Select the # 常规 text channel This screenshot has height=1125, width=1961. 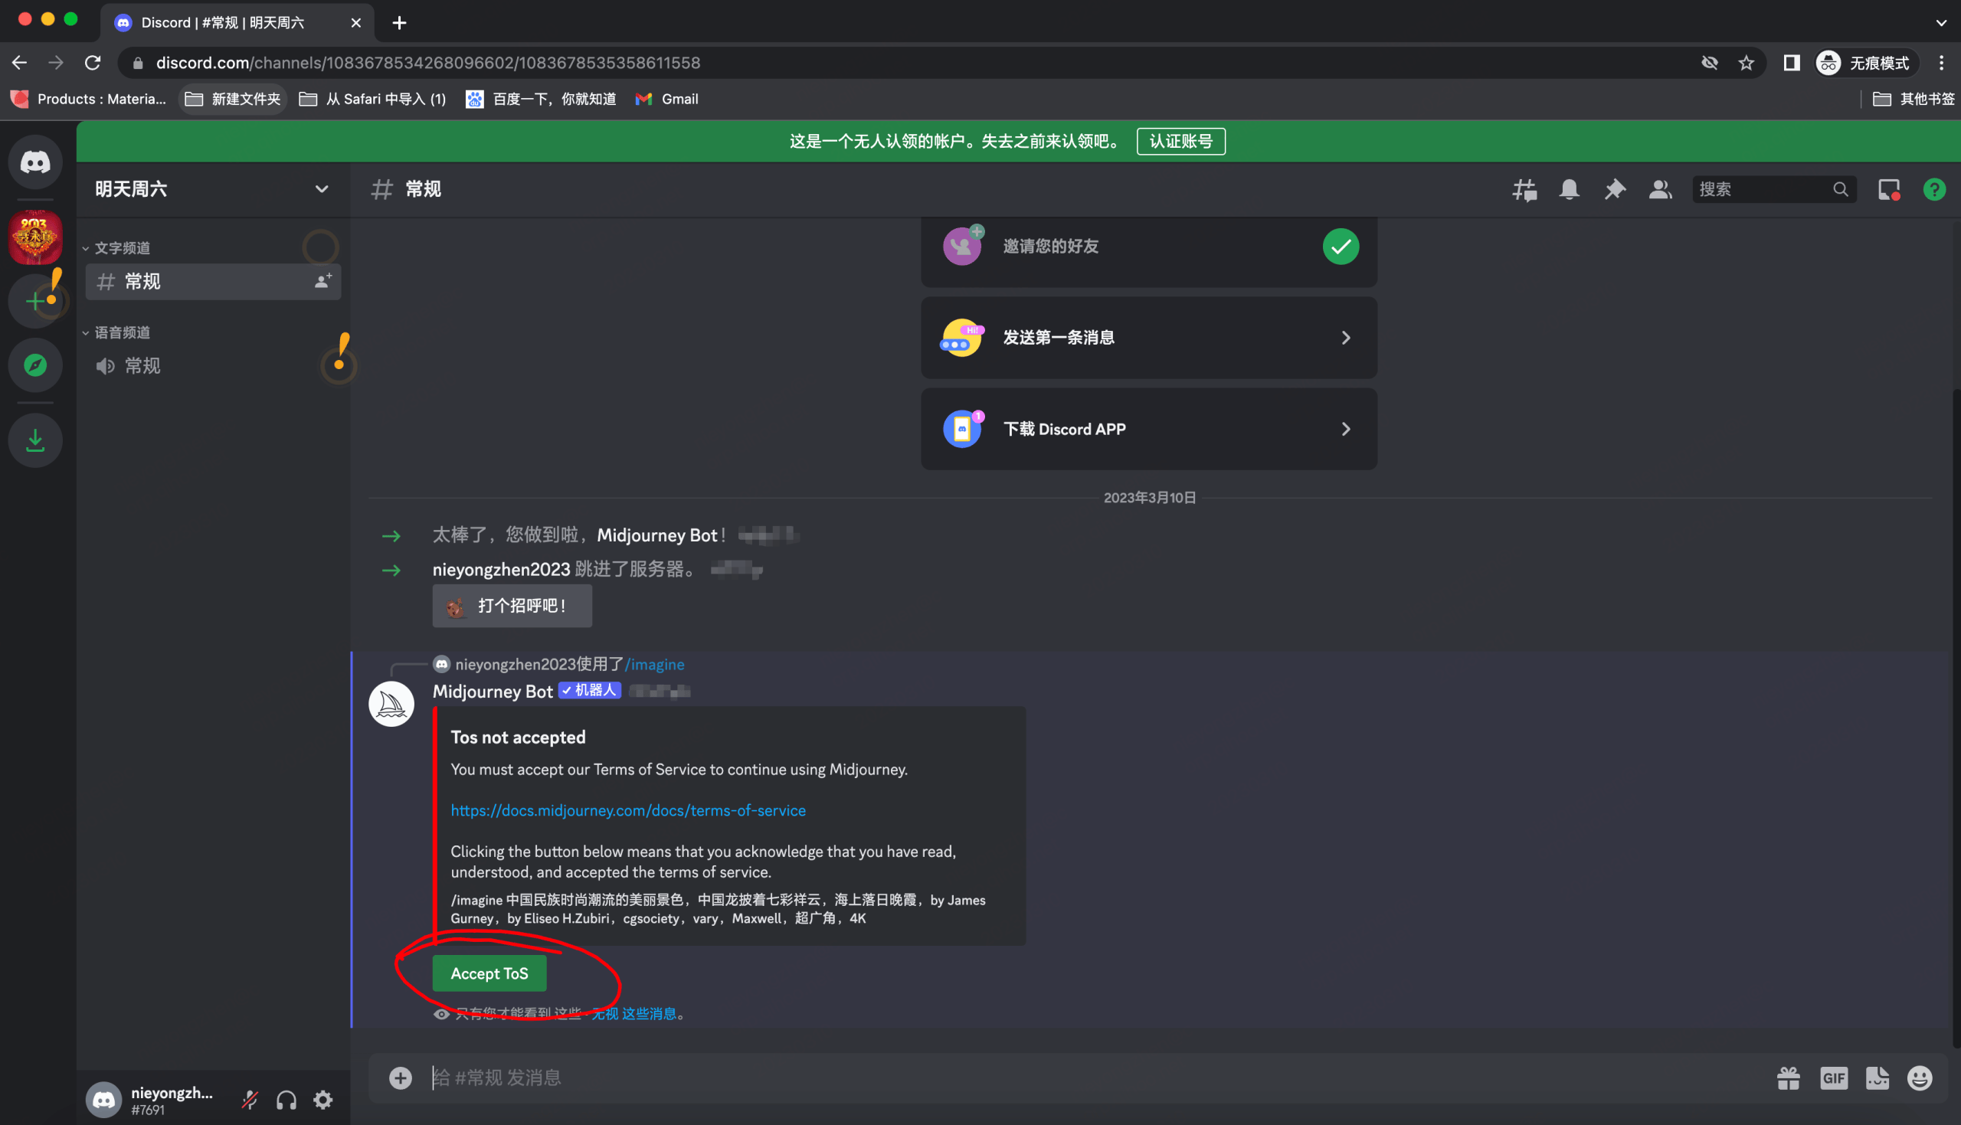[213, 281]
